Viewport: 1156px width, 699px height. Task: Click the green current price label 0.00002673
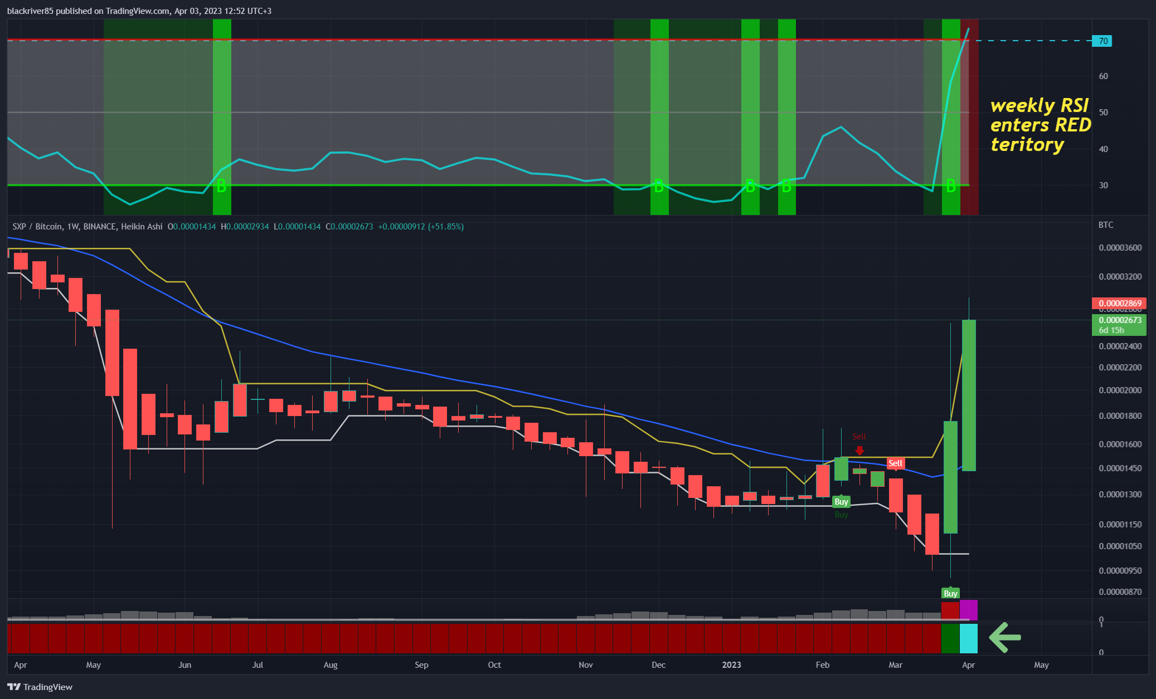coord(1119,320)
